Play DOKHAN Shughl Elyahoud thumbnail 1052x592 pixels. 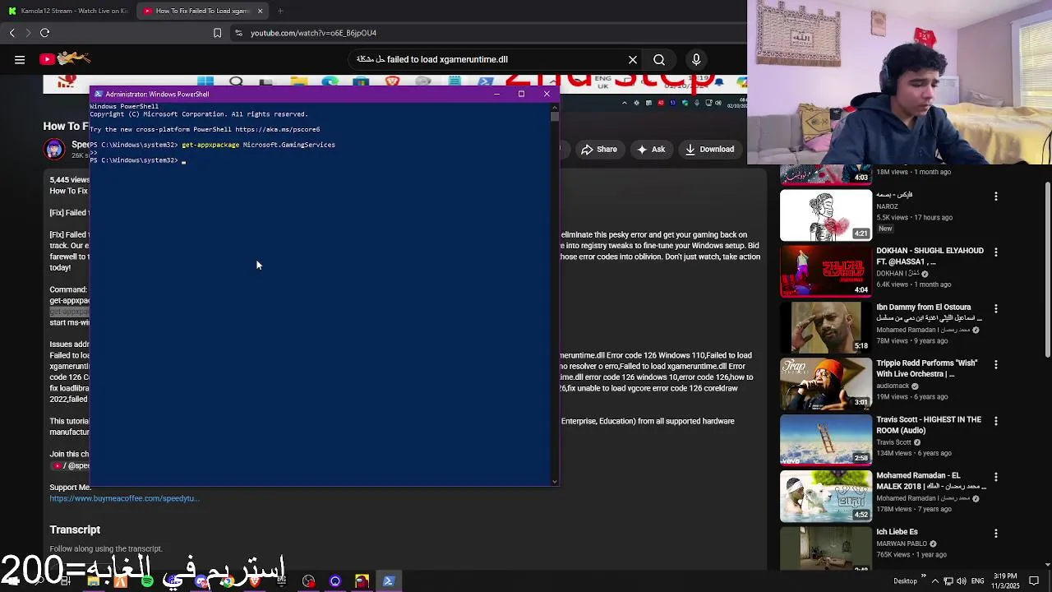pos(826,271)
